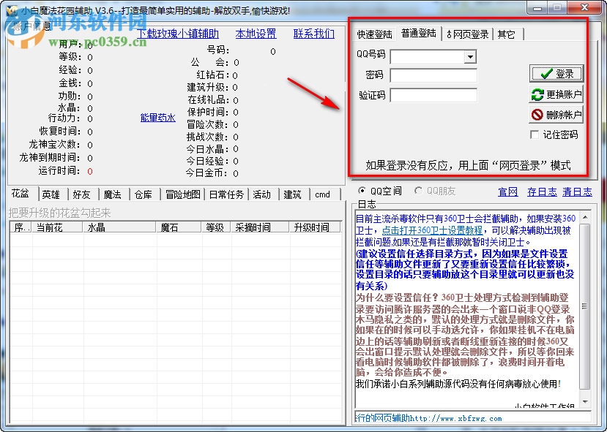This screenshot has height=432, width=607.
Task: Click the 更换帐户 switch account button
Action: click(x=556, y=94)
